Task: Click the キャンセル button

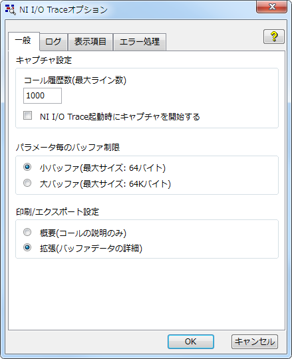Action: tap(255, 342)
